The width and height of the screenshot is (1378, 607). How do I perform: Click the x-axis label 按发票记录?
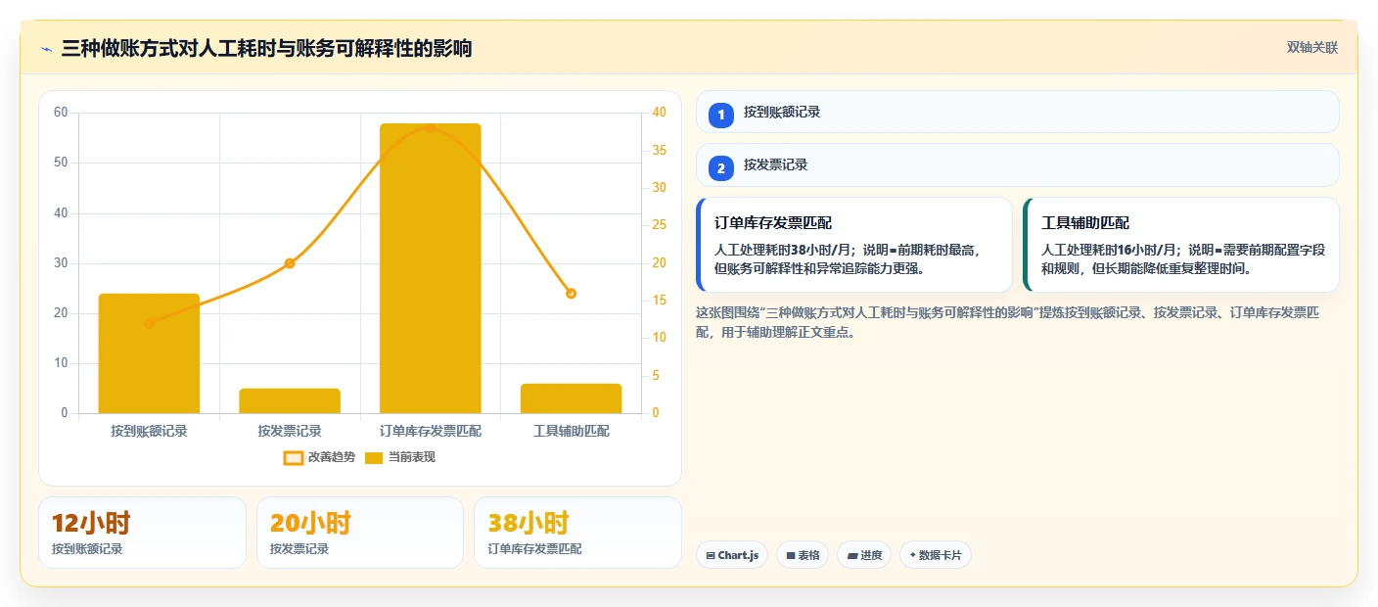pos(290,431)
